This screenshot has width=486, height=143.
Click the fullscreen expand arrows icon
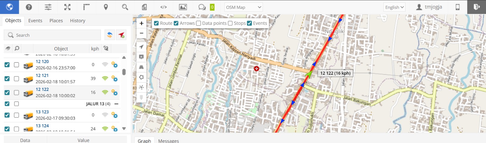click(x=67, y=7)
